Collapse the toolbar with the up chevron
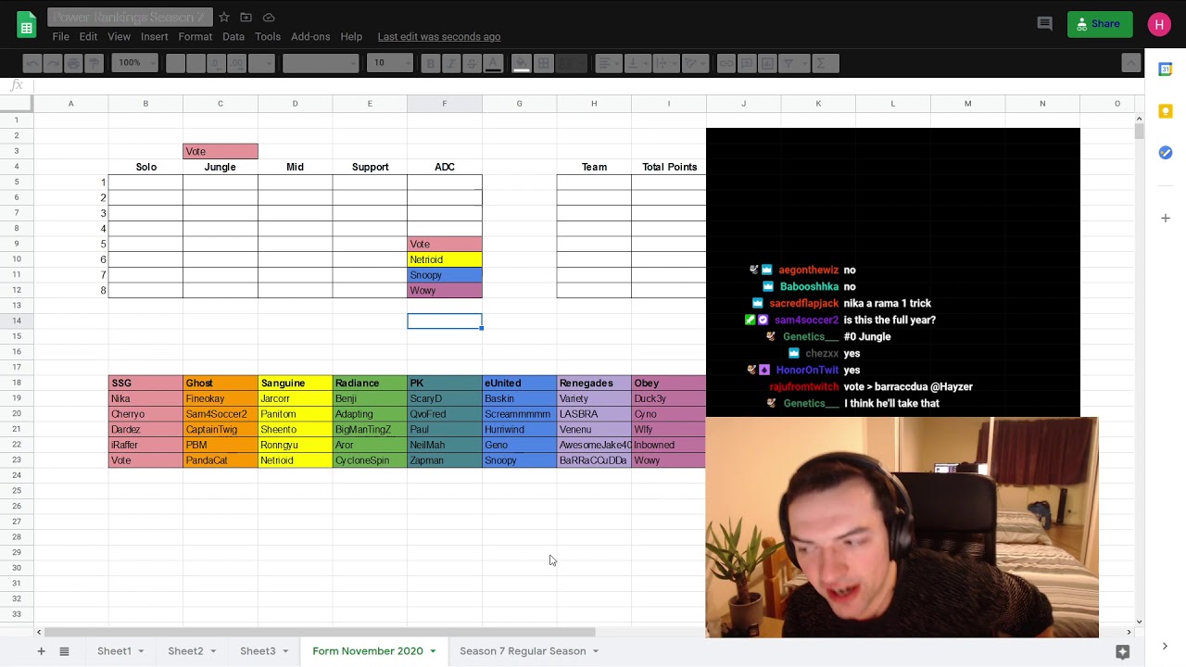Image resolution: width=1186 pixels, height=667 pixels. 1130,63
